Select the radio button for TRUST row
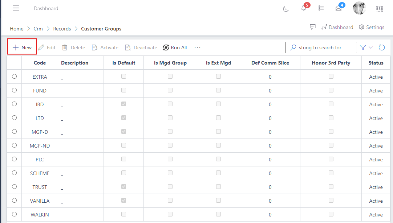 pyautogui.click(x=15, y=187)
